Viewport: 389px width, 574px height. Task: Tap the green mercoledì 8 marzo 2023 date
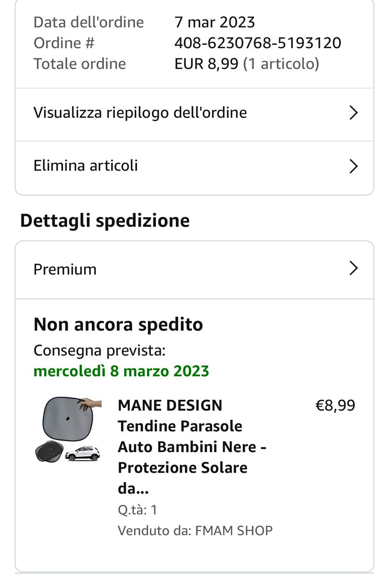(121, 371)
